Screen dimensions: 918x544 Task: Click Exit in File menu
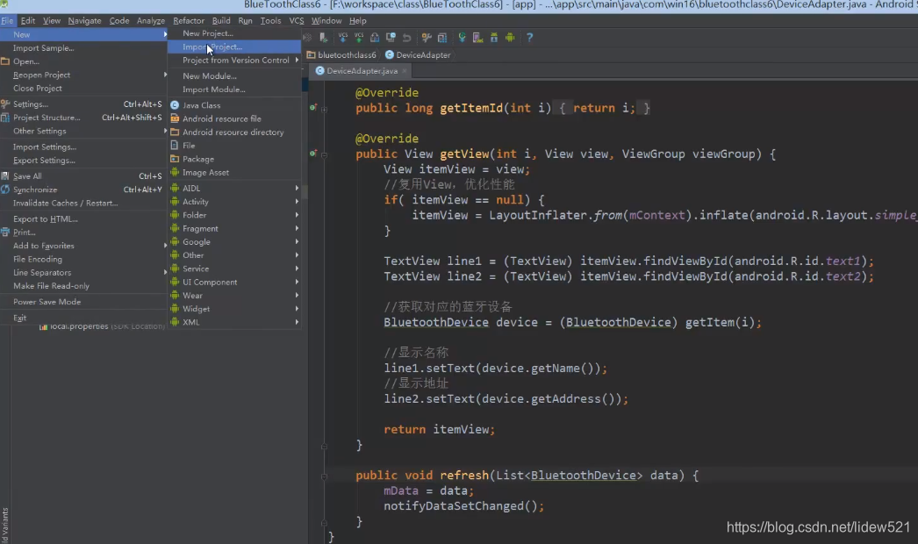[x=83, y=318]
